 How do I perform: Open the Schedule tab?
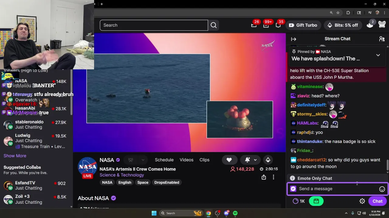click(x=164, y=160)
